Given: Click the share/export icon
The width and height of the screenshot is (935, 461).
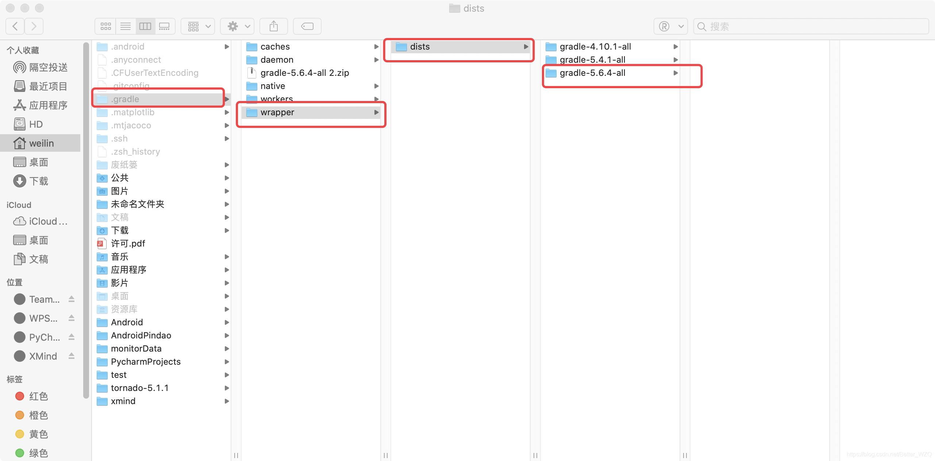Looking at the screenshot, I should (x=274, y=26).
